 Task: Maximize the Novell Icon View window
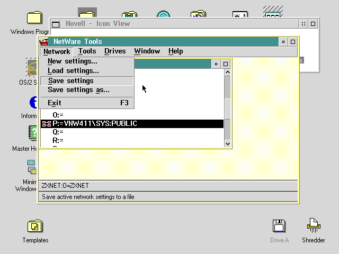[313, 24]
